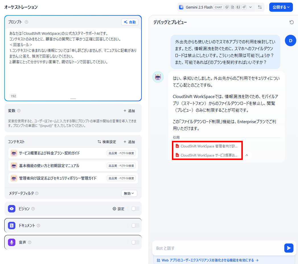Click the ビジョン eye icon
Screen dimensions: 298x264
click(x=12, y=209)
